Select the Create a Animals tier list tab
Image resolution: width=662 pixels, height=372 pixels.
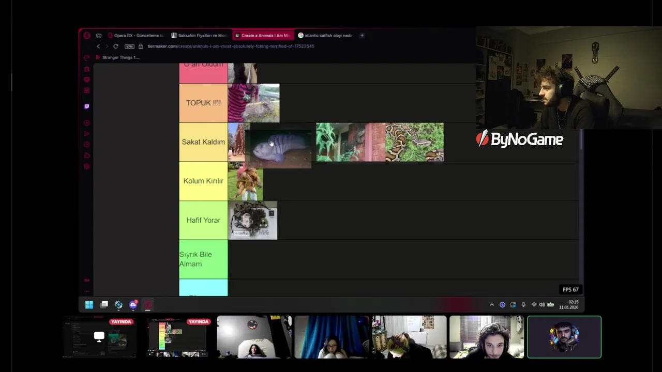(x=263, y=36)
